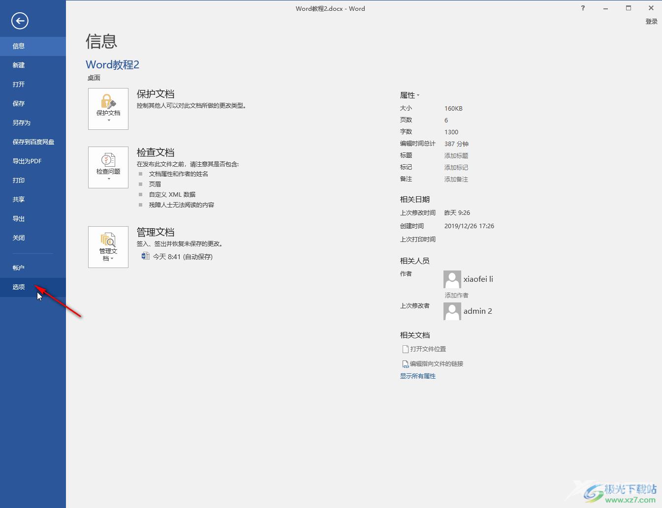
Task: Open the 帐户 (Account) page
Action: (33, 268)
